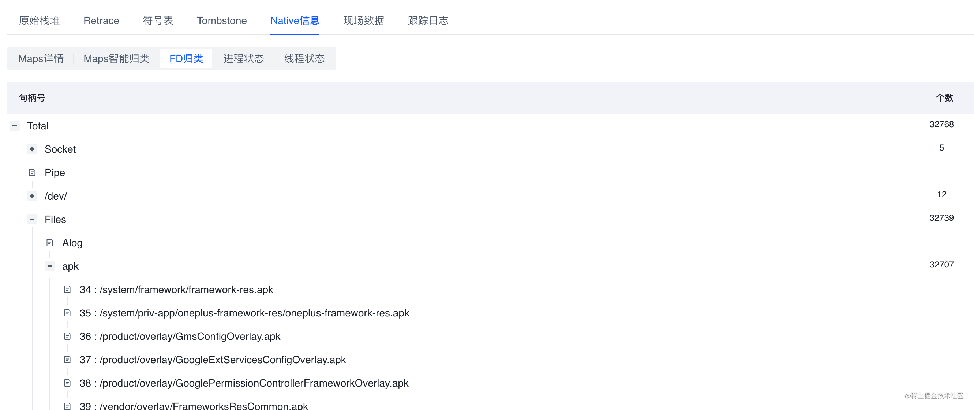Select handle 37 GoogleExtServicesConfigOverlay.apk entry

[x=213, y=360]
